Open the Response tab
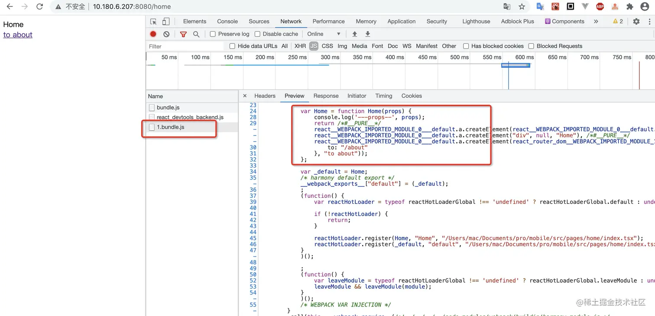The width and height of the screenshot is (655, 316). (326, 96)
